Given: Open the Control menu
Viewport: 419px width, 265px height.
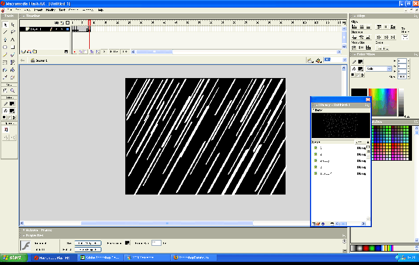Looking at the screenshot, I should click(73, 10).
